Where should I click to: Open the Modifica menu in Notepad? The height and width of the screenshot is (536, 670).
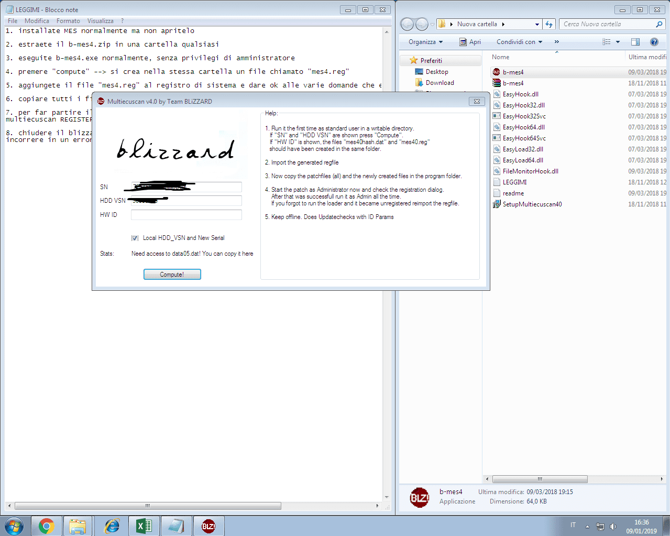(x=37, y=21)
